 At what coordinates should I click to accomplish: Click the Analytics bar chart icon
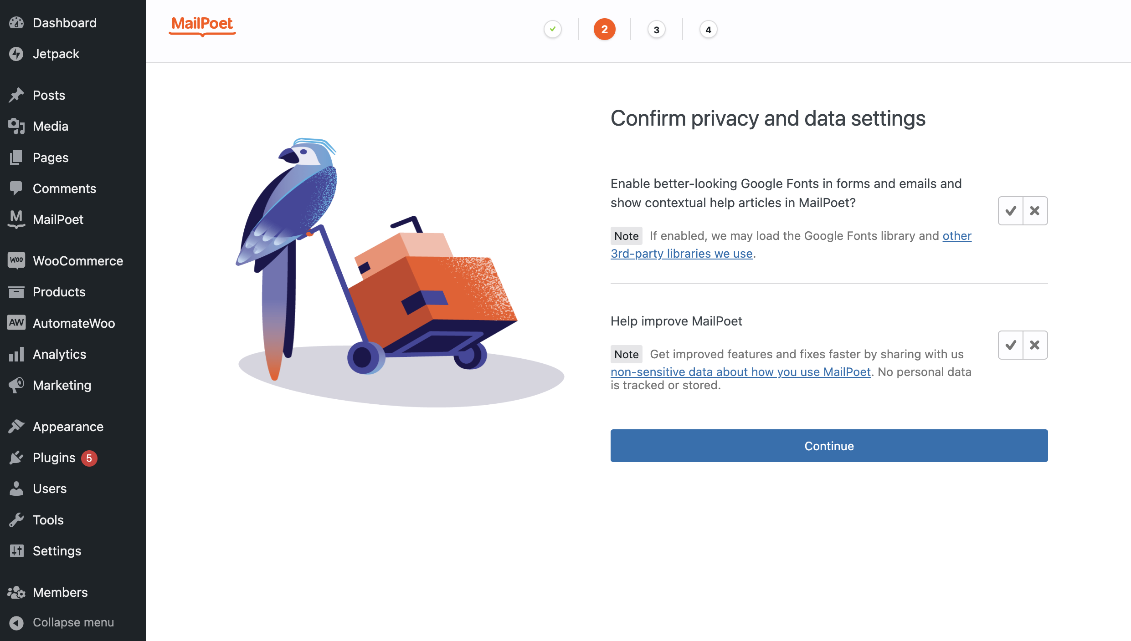coord(16,354)
